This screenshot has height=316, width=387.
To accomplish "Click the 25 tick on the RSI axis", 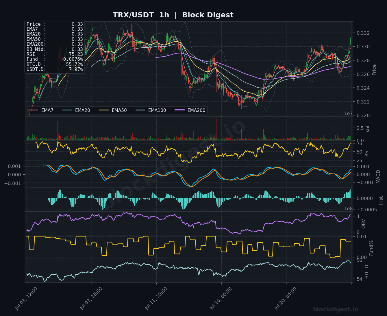I will coord(359,161).
